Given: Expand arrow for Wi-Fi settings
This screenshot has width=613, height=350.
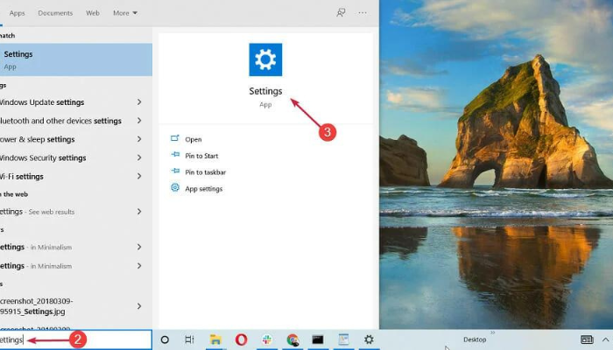Looking at the screenshot, I should click(139, 176).
